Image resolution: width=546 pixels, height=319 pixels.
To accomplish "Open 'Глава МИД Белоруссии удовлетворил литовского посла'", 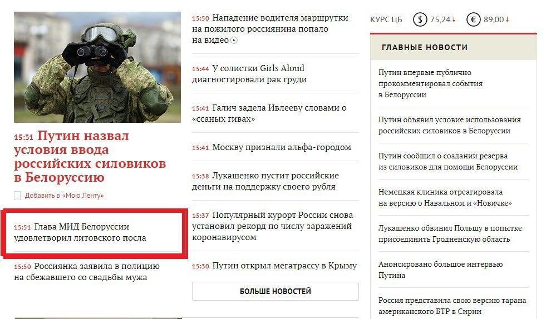I will click(x=80, y=232).
